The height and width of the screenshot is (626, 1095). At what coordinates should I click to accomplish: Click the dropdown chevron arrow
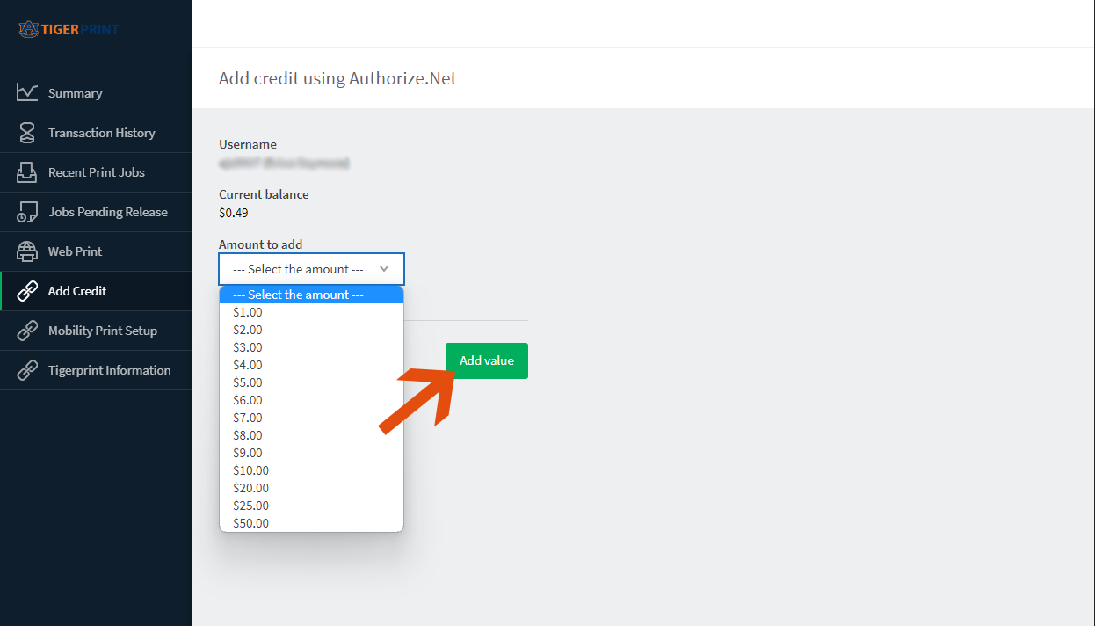point(384,269)
